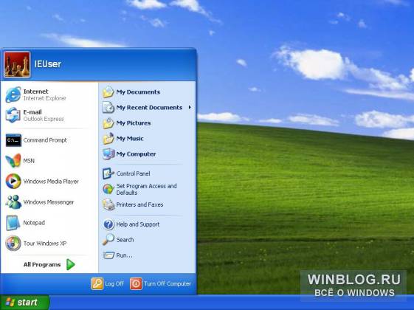Launch Notepad icon
This screenshot has width=414, height=310.
13,223
